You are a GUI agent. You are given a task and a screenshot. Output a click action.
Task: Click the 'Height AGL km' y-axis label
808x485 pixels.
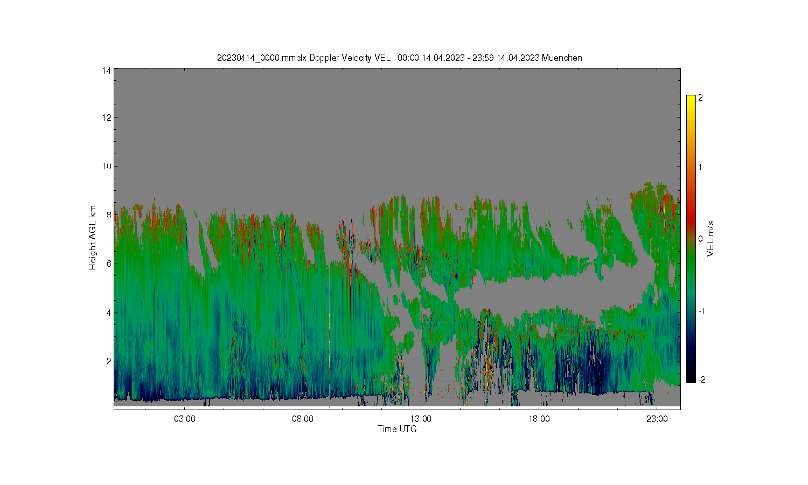click(93, 238)
